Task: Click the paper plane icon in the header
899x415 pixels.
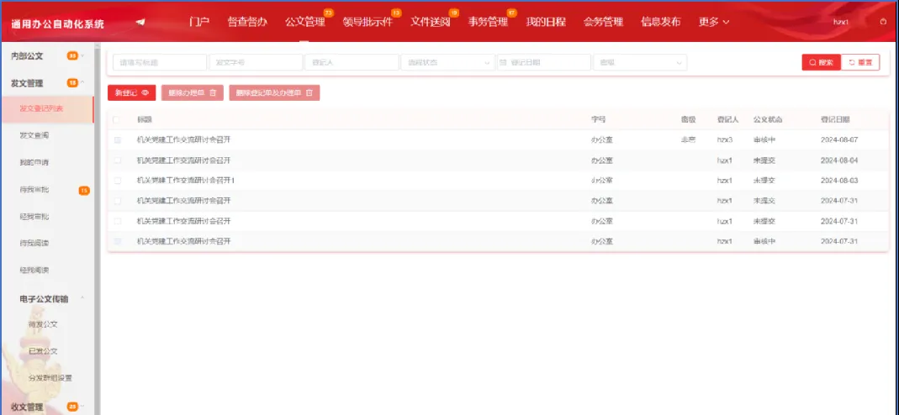Action: click(x=140, y=23)
